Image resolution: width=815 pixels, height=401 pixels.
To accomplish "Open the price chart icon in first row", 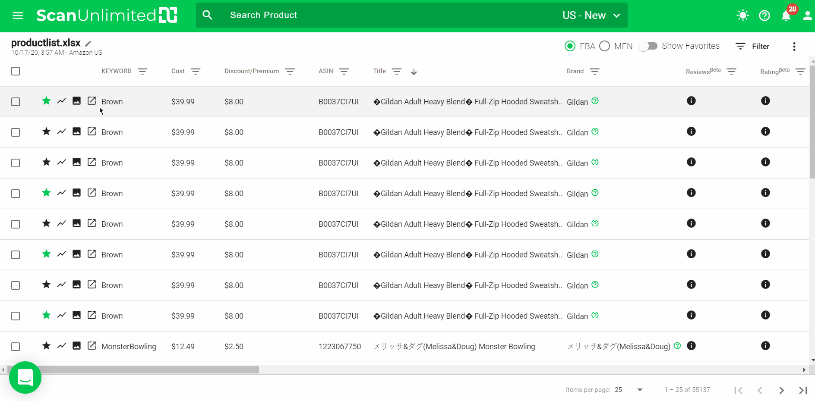I will click(61, 101).
